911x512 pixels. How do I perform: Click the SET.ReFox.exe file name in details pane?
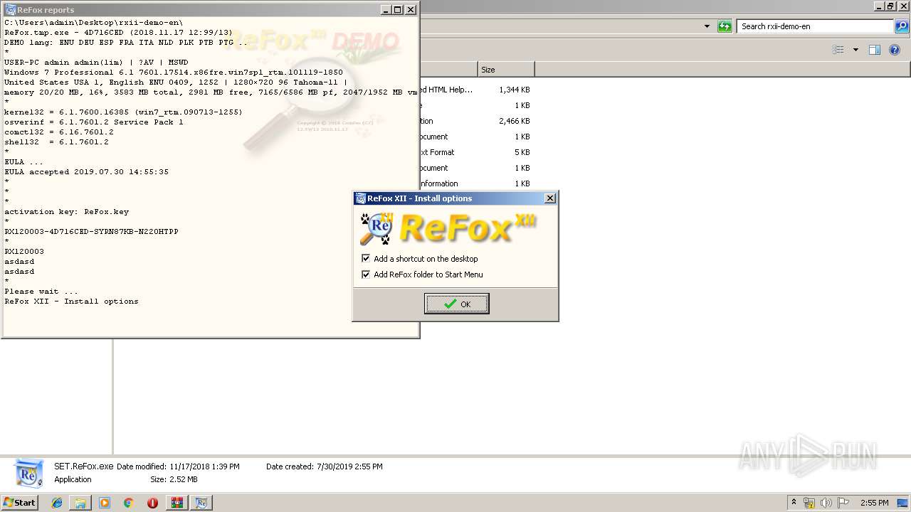pyautogui.click(x=84, y=466)
